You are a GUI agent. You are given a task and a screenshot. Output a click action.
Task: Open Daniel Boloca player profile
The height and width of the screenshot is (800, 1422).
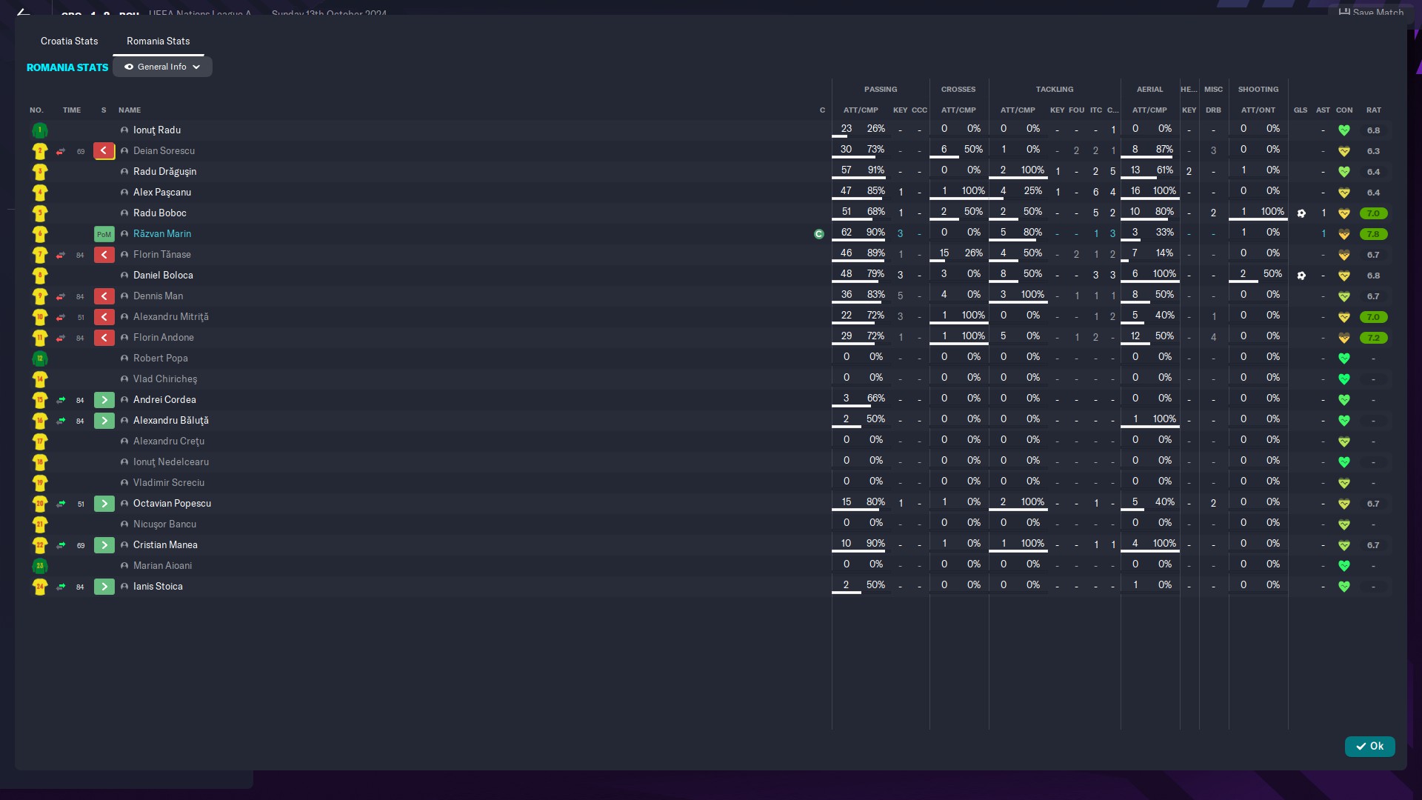click(x=163, y=275)
